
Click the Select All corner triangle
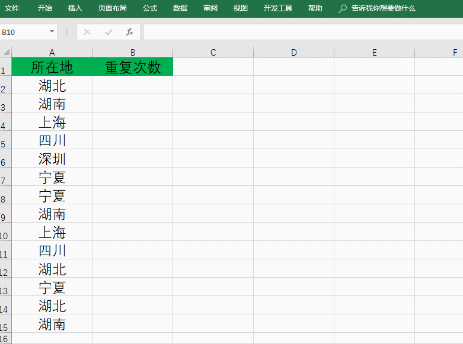[x=6, y=52]
